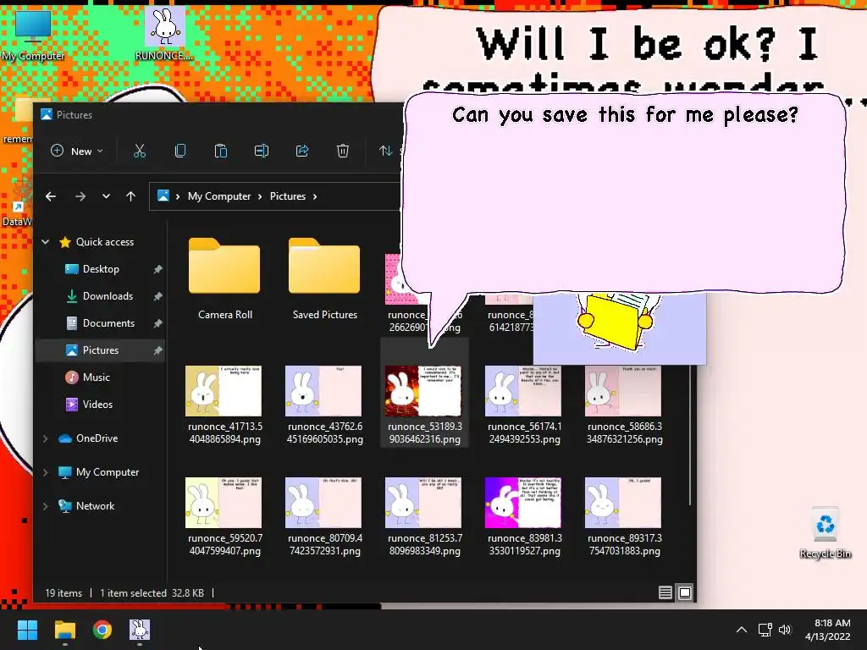
Task: Select the RUNONCE bunny desktop icon
Action: point(164,34)
